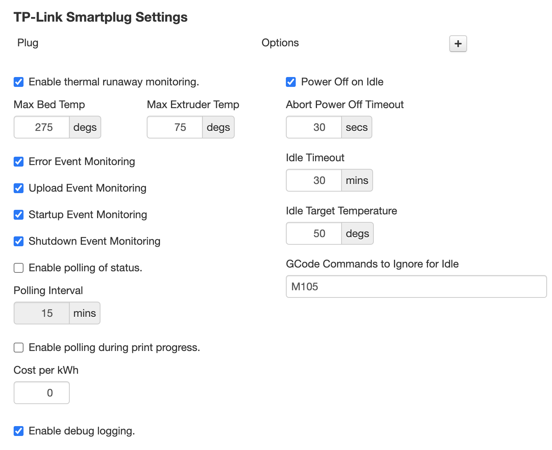
Task: Uncheck Error Event Monitoring
Action: (19, 162)
